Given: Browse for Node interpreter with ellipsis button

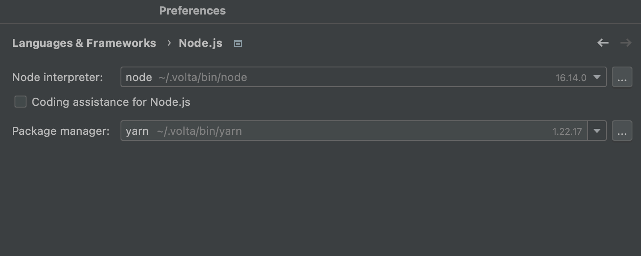Looking at the screenshot, I should (x=622, y=77).
